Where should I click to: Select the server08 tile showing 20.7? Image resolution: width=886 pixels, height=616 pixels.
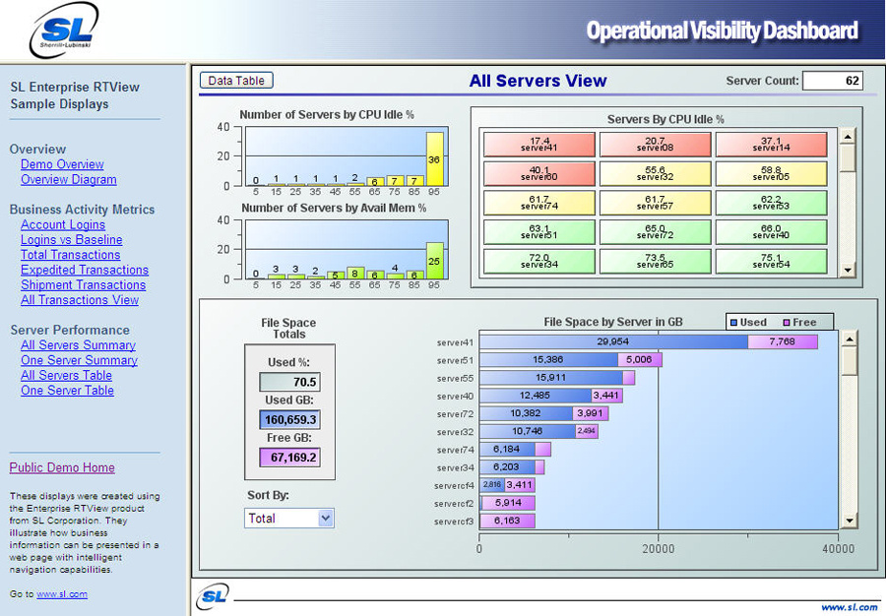click(x=656, y=145)
